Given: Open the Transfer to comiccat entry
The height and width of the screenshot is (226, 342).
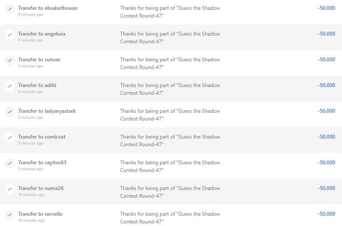Looking at the screenshot, I should click(42, 137).
